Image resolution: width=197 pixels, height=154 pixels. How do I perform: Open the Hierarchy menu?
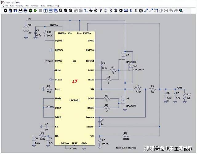(x=19, y=6)
